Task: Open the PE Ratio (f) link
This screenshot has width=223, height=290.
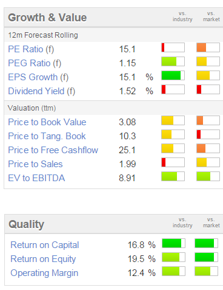Action: [31, 49]
